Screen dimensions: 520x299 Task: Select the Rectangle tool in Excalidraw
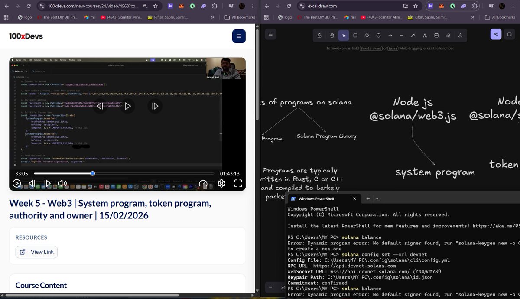click(x=355, y=36)
